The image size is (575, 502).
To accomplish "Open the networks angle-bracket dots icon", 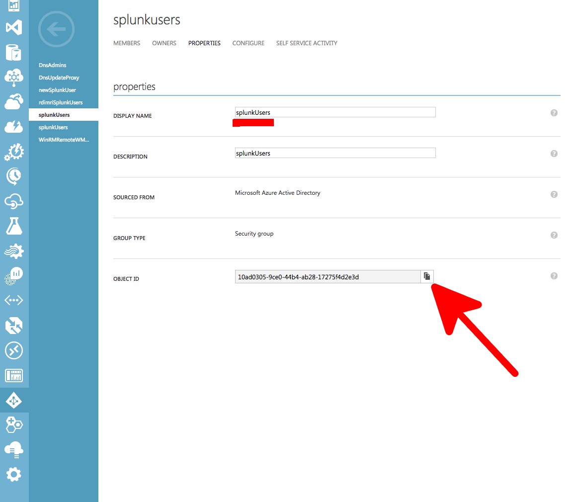I will [14, 300].
